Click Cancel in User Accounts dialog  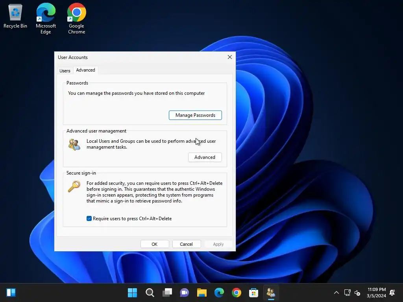click(186, 244)
